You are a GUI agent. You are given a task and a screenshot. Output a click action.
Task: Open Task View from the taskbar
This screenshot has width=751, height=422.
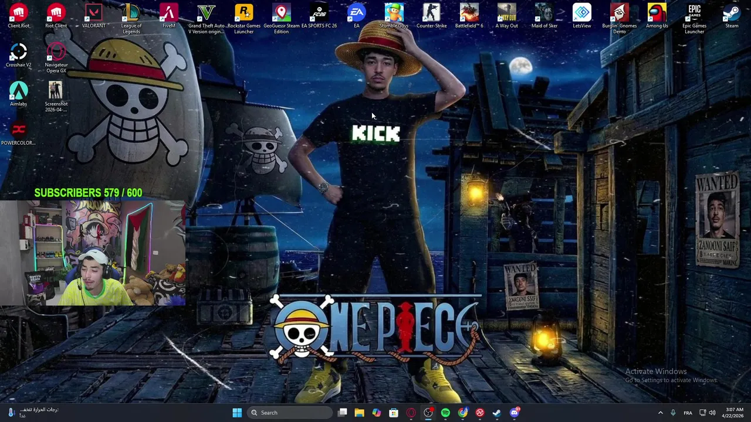pyautogui.click(x=343, y=413)
